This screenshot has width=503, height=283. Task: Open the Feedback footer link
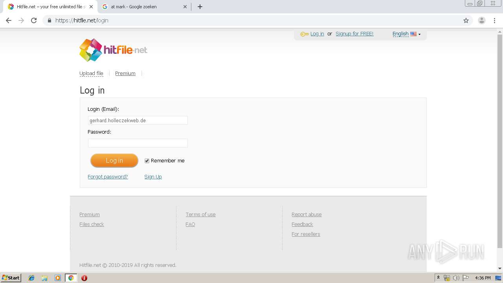tap(302, 224)
